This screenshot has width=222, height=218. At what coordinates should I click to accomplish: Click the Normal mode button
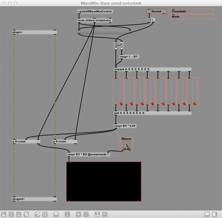pyautogui.click(x=156, y=11)
